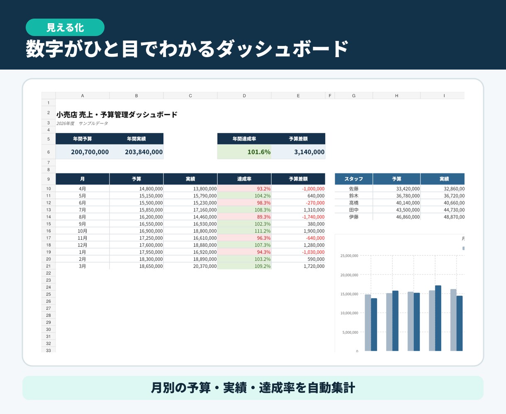Click the green 109.2% cell
This screenshot has width=506, height=414.
point(244,266)
